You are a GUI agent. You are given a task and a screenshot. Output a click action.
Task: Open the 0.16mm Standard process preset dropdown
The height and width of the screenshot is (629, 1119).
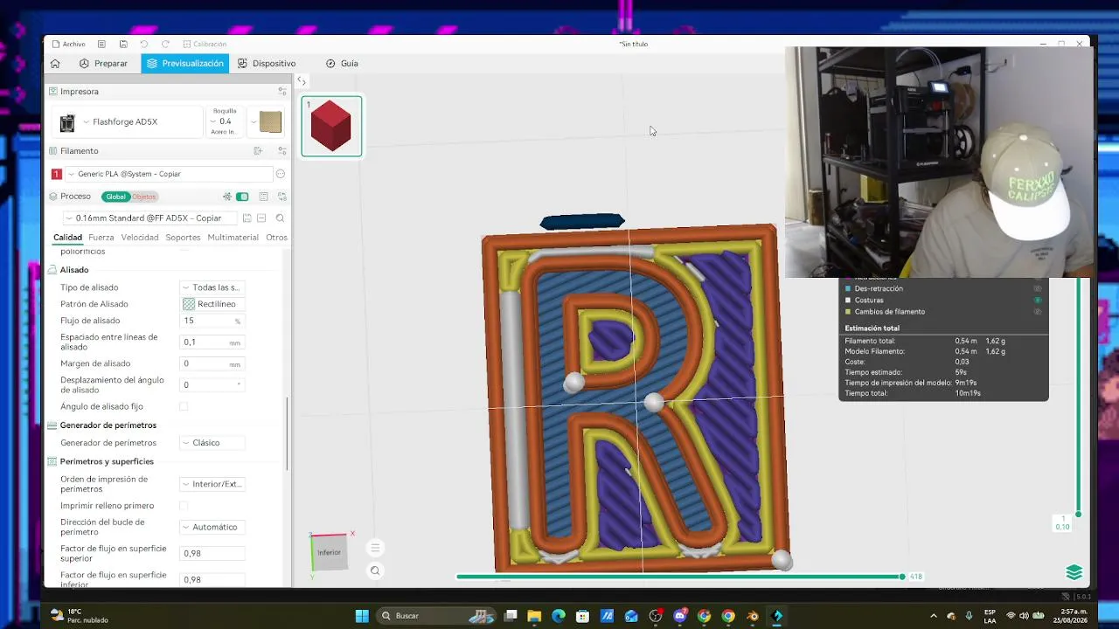(149, 218)
